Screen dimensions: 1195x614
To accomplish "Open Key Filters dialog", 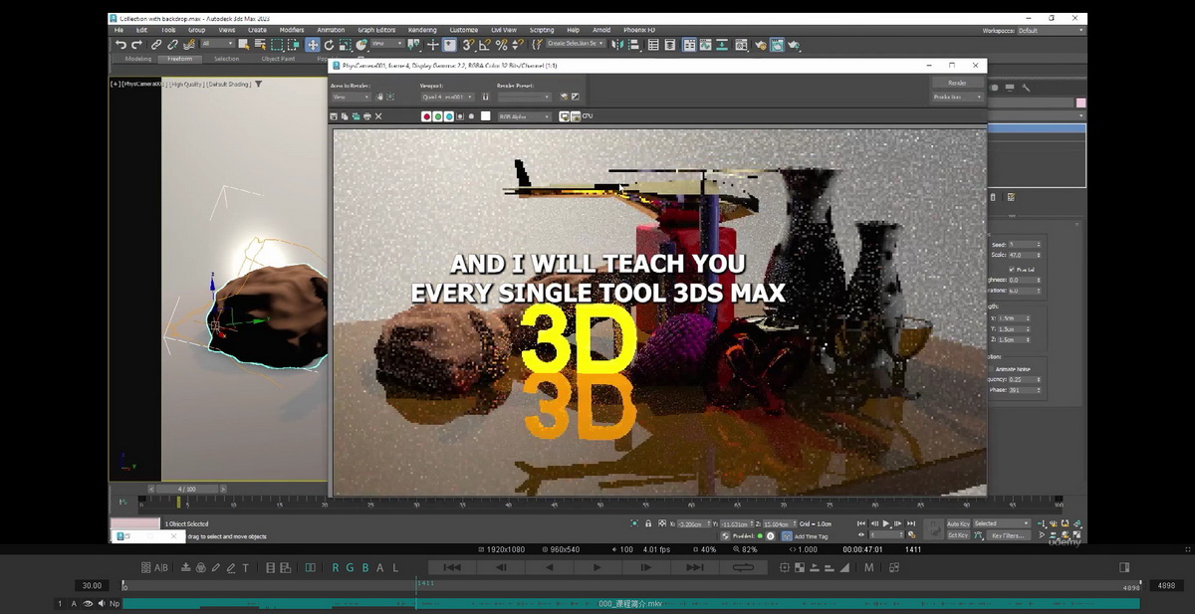I will click(x=1009, y=535).
